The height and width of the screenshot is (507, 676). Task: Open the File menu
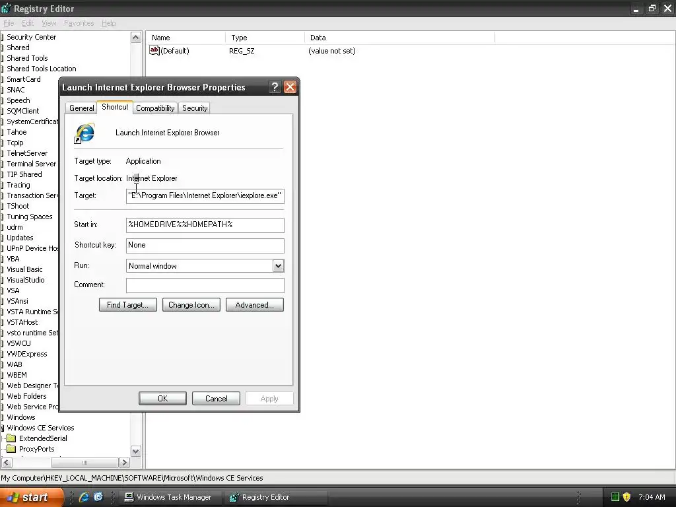coord(9,23)
